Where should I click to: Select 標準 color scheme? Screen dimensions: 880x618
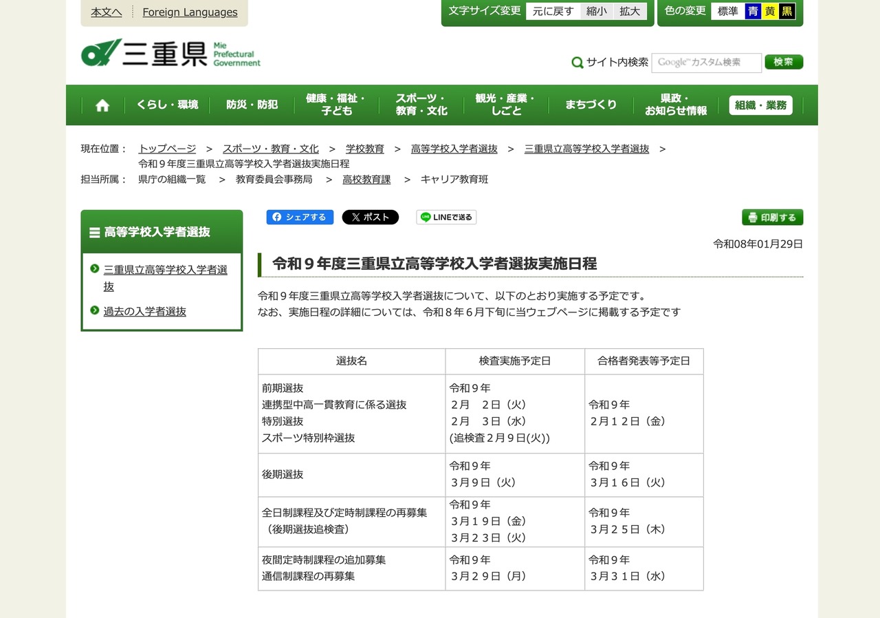coord(728,12)
